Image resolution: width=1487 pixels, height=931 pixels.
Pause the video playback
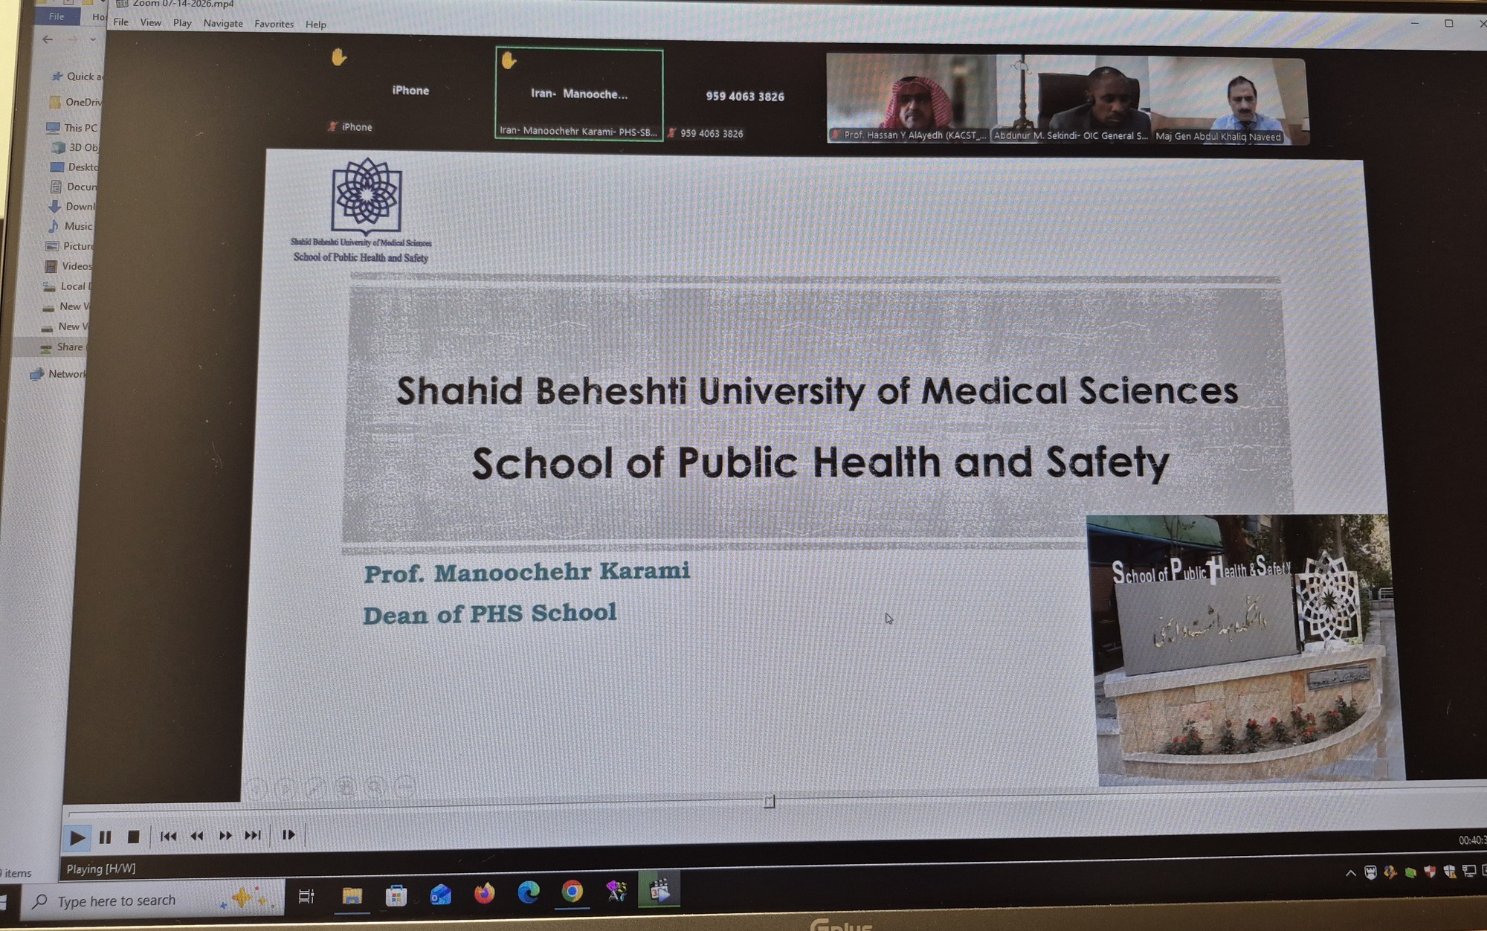click(x=105, y=837)
